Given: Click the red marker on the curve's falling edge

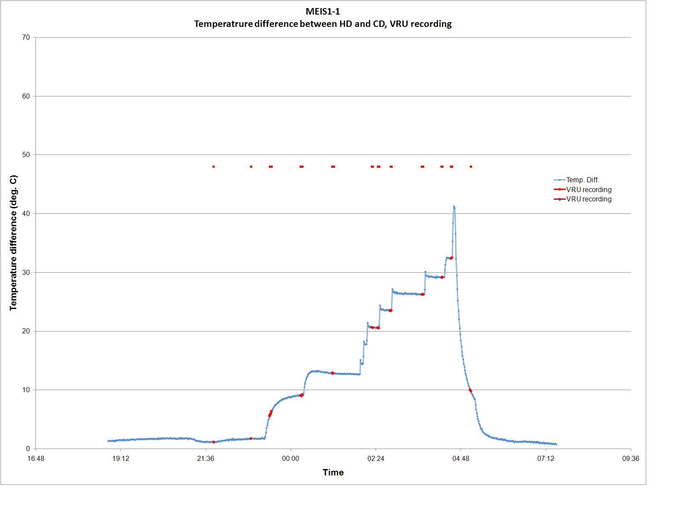Looking at the screenshot, I should click(x=470, y=391).
